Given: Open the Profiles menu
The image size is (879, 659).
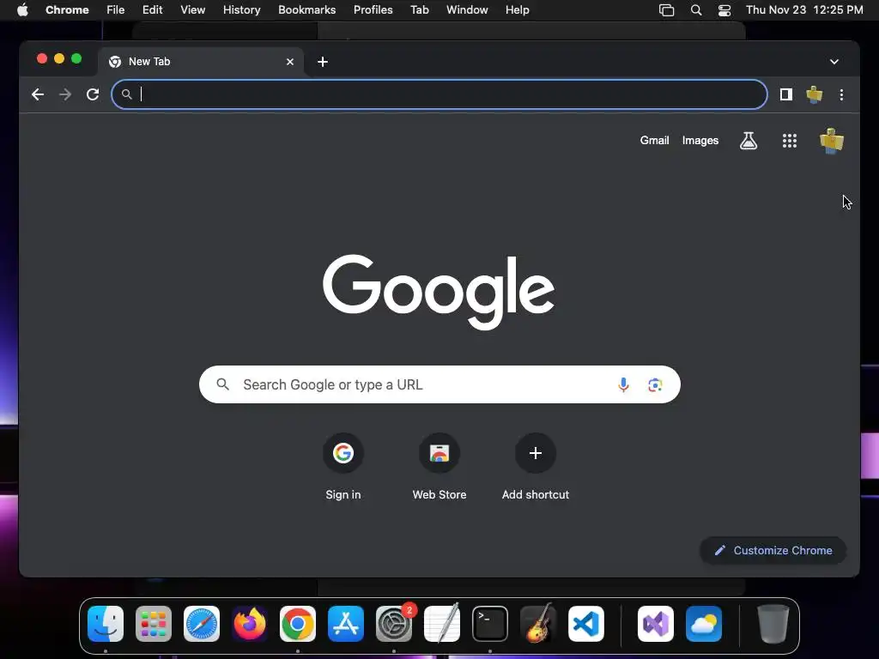Looking at the screenshot, I should click(x=373, y=10).
